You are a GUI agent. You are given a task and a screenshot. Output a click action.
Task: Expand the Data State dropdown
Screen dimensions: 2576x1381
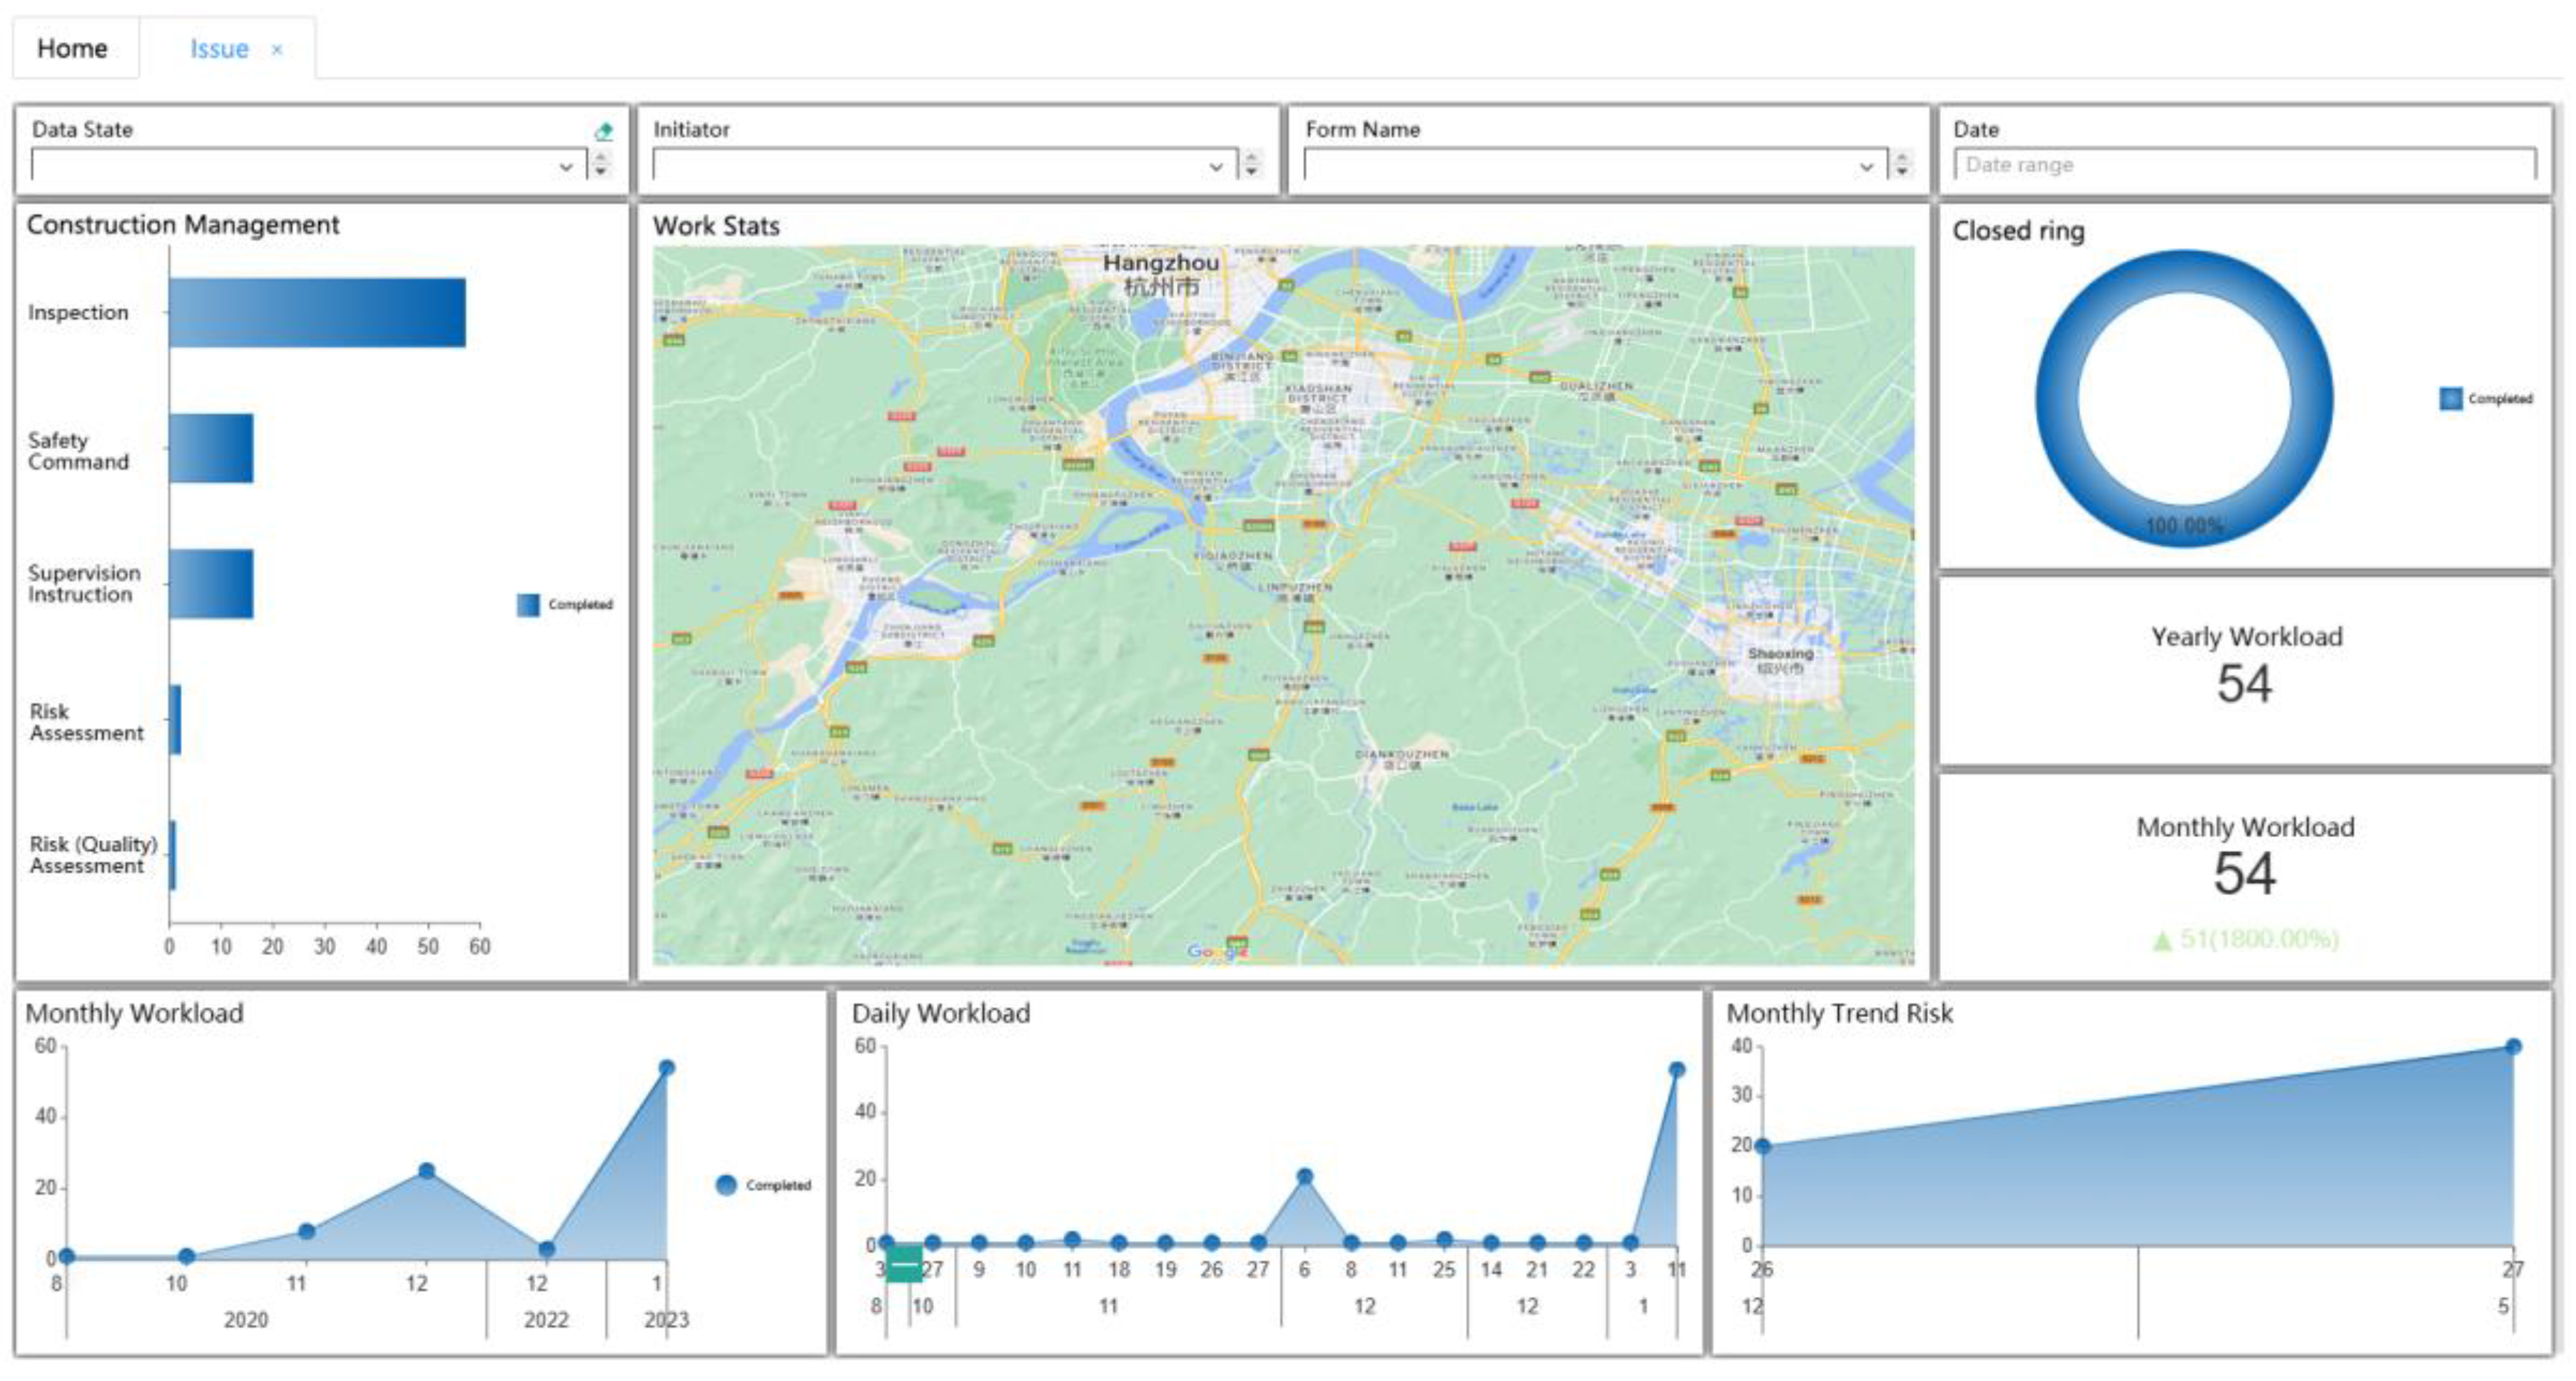pos(566,167)
